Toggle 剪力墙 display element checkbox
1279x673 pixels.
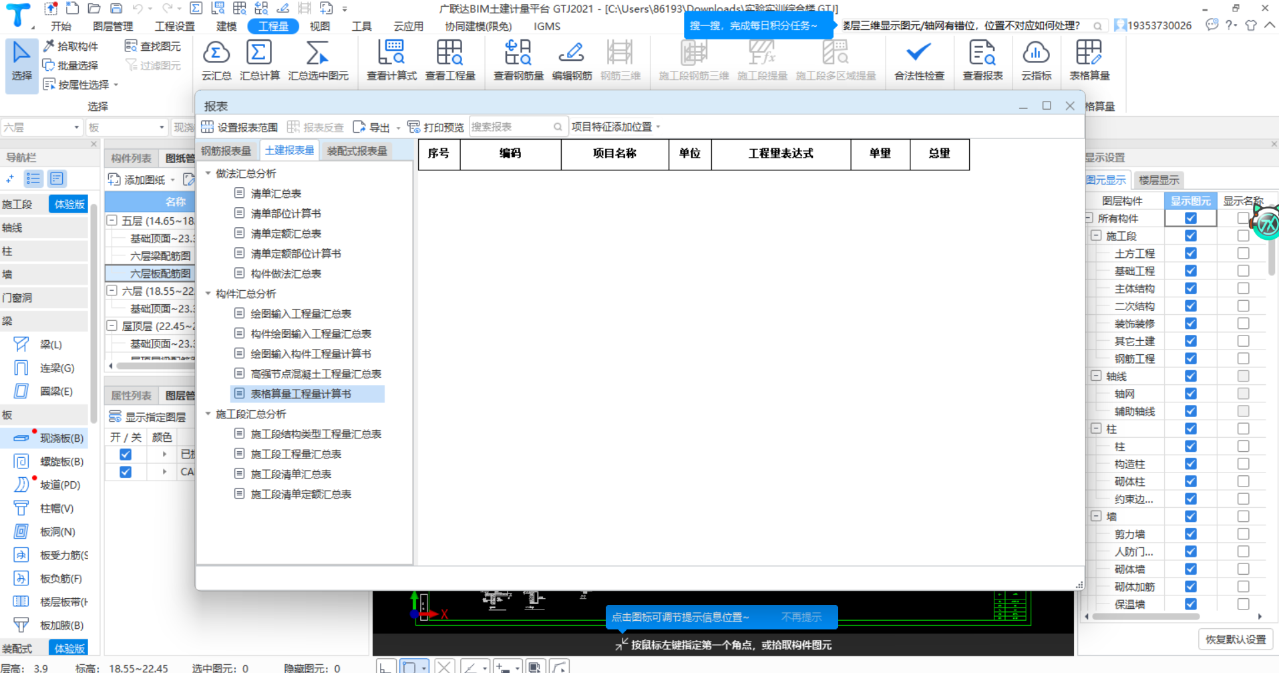pyautogui.click(x=1190, y=534)
